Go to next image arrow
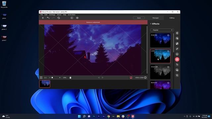This screenshot has height=119, width=212. tap(103, 78)
